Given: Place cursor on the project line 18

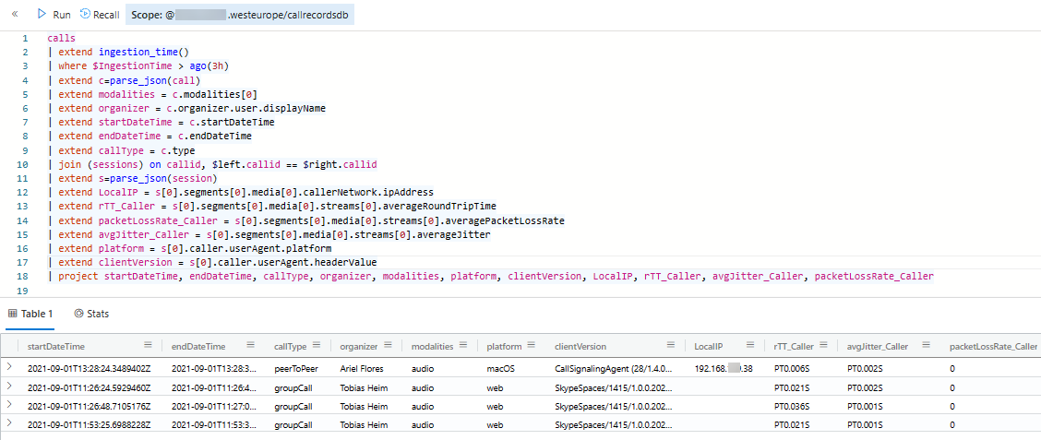Looking at the screenshot, I should coord(491,276).
